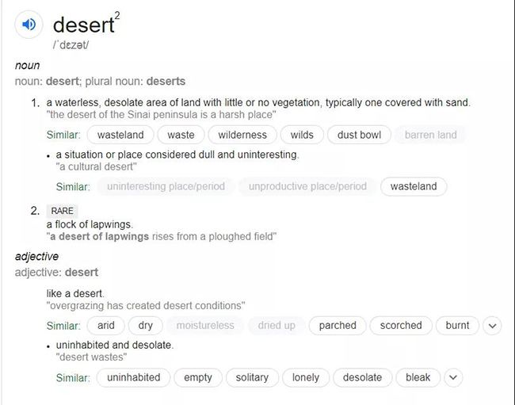
Task: Open the 'moistureless' synonym
Action: pyautogui.click(x=205, y=325)
